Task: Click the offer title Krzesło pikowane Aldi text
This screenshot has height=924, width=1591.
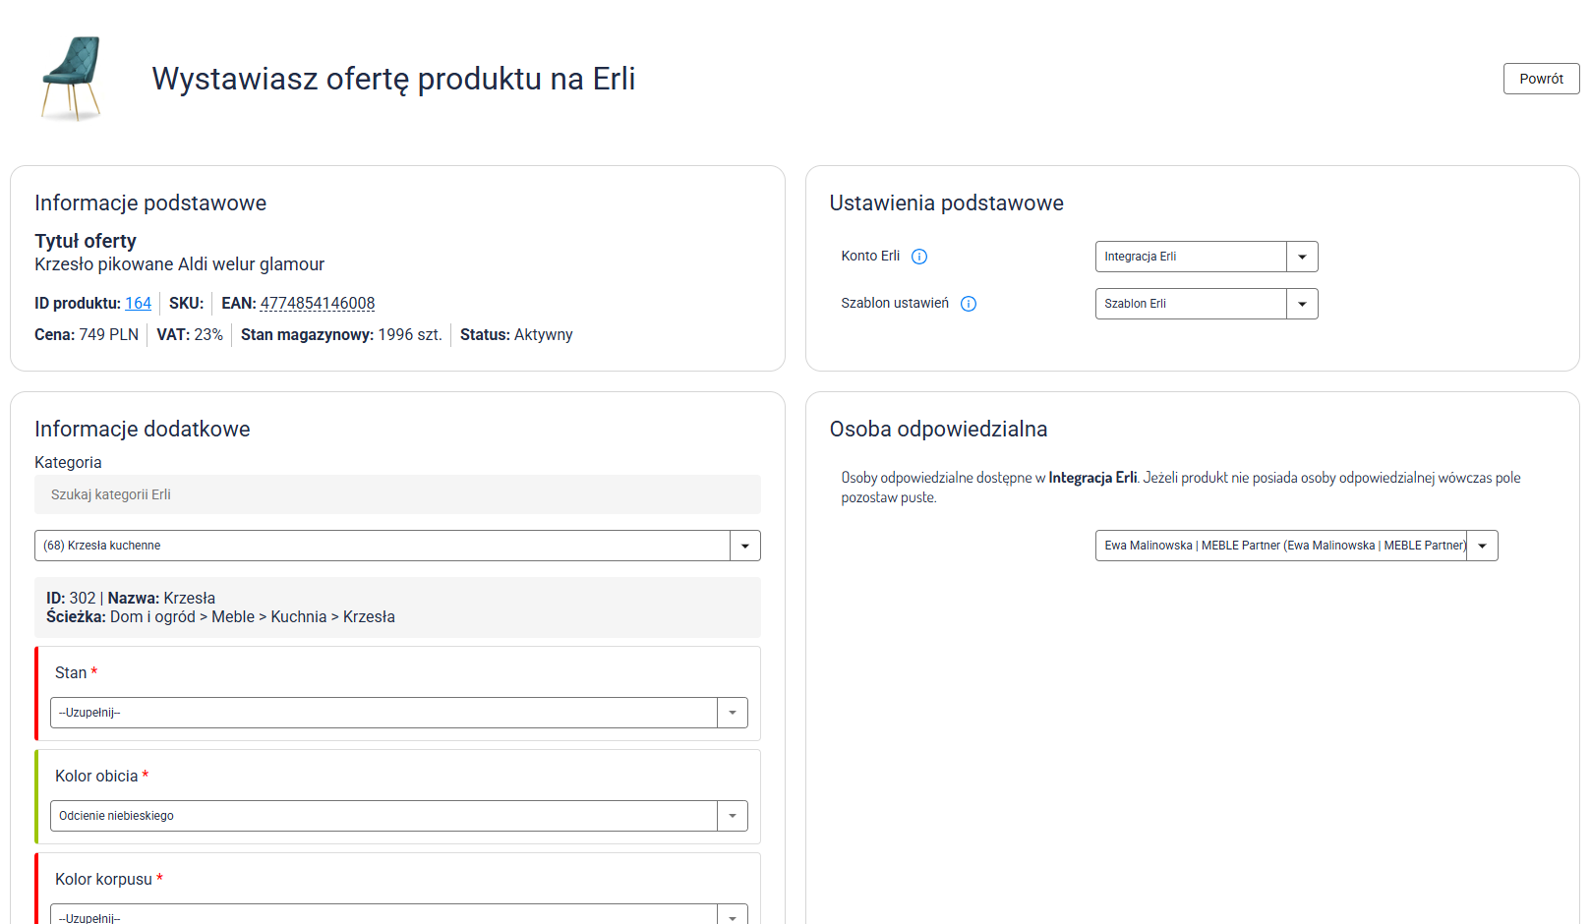Action: tap(179, 264)
